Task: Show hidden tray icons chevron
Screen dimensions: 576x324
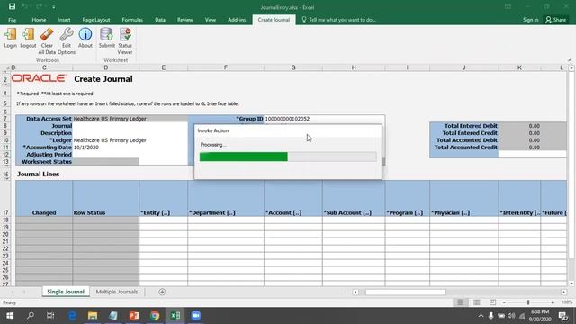Action: pos(481,316)
